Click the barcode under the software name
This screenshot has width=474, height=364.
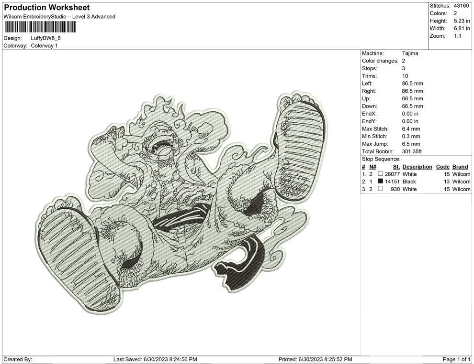[40, 27]
